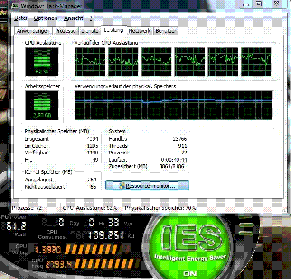Click the Im Cache value 1205
Screen dimensions: 291x279
(93, 146)
